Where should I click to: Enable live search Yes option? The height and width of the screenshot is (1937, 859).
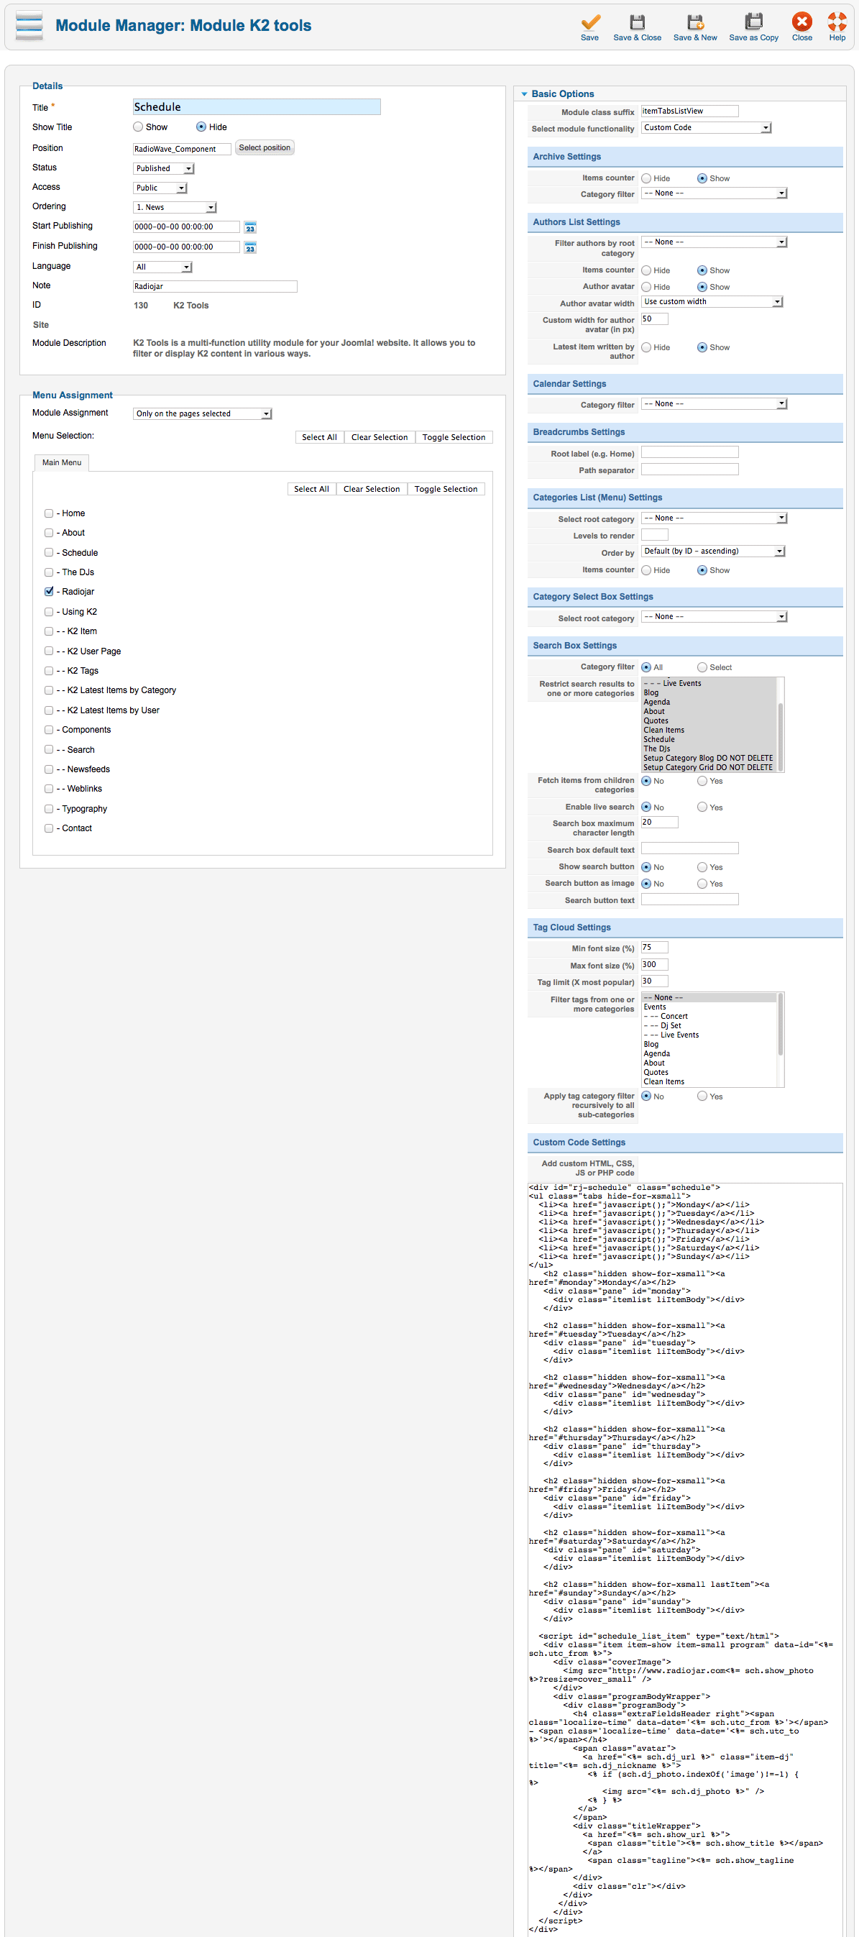point(702,807)
